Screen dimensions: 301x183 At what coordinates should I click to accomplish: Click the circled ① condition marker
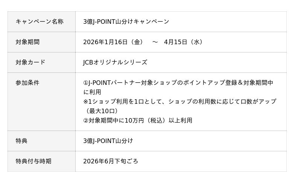86,83
